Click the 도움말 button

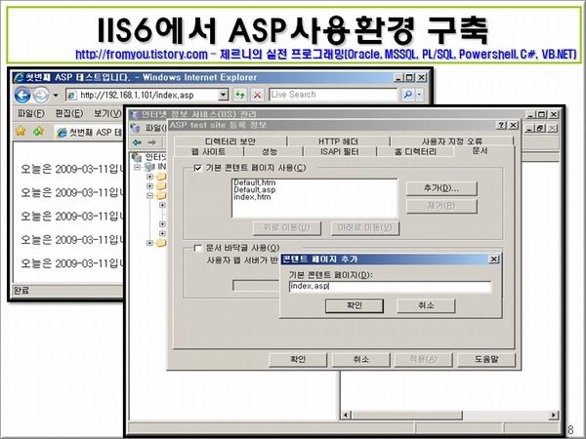pos(486,359)
